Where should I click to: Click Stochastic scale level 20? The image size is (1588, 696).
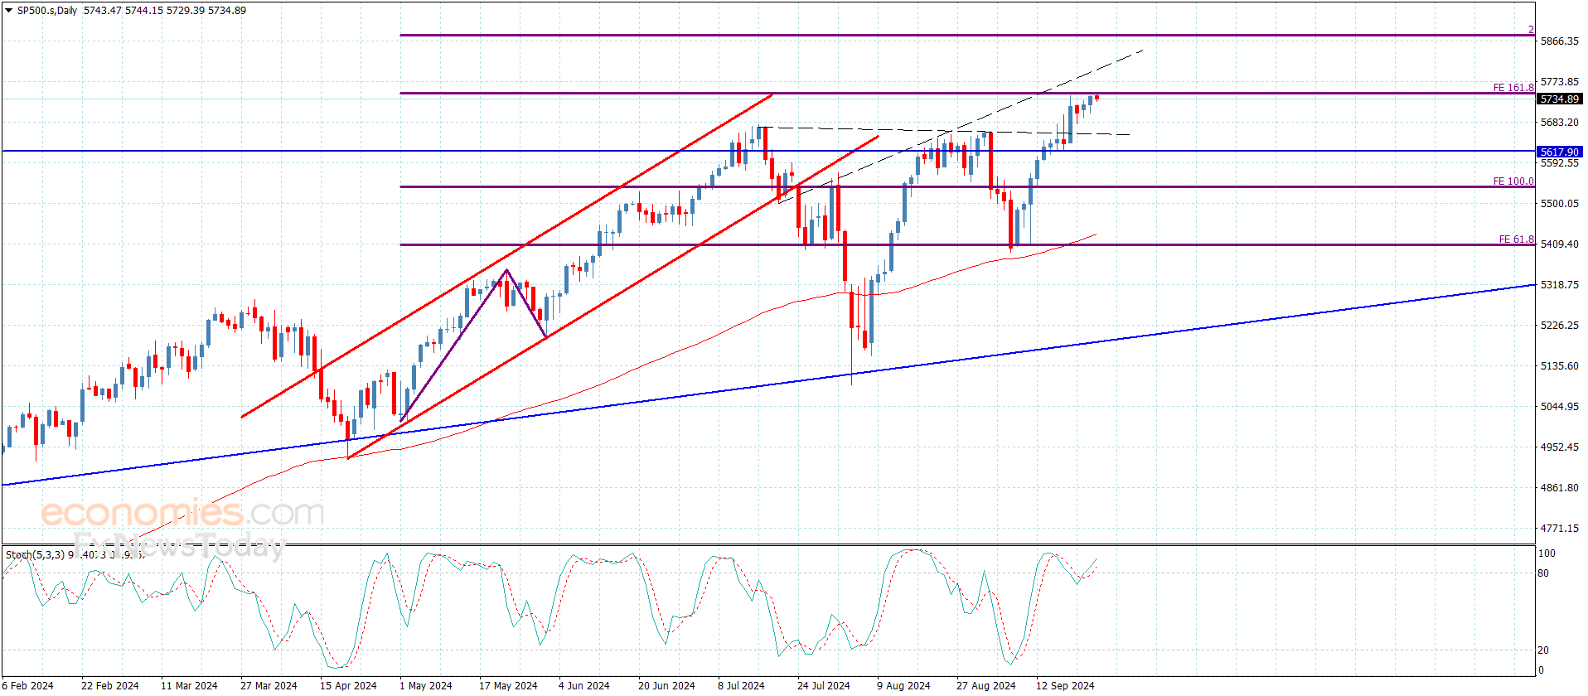[x=1543, y=650]
